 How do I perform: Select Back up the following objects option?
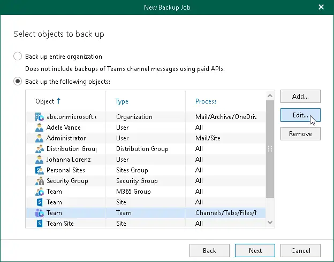(x=18, y=81)
